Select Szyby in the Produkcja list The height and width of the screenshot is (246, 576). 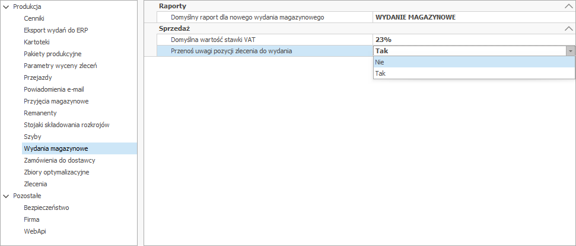point(32,137)
